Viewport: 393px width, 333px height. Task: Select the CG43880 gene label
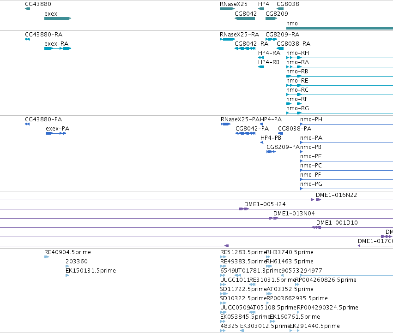click(x=38, y=4)
